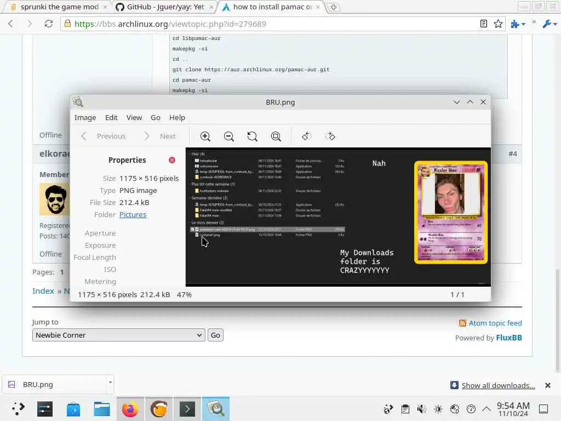The height and width of the screenshot is (421, 561).
Task: Switch to the orange browser taskbar icon
Action: [159, 409]
